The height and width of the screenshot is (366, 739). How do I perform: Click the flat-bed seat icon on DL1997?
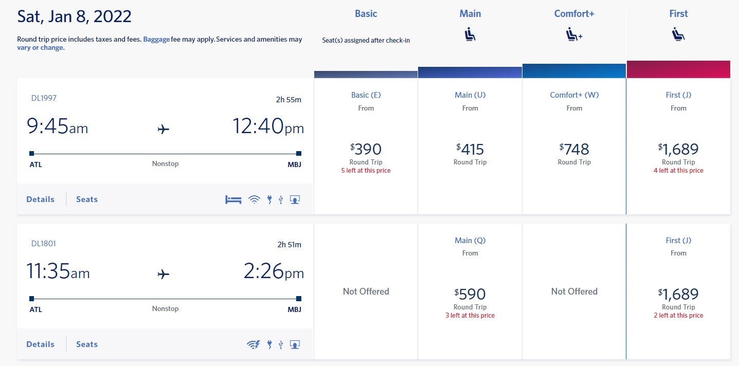[x=233, y=199]
